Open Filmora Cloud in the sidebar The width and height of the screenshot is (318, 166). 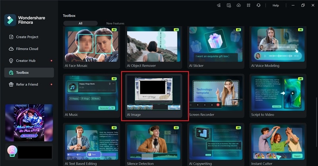(x=29, y=49)
